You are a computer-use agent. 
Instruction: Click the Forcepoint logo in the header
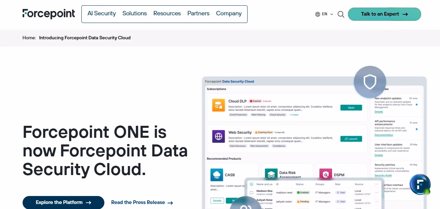click(x=49, y=14)
